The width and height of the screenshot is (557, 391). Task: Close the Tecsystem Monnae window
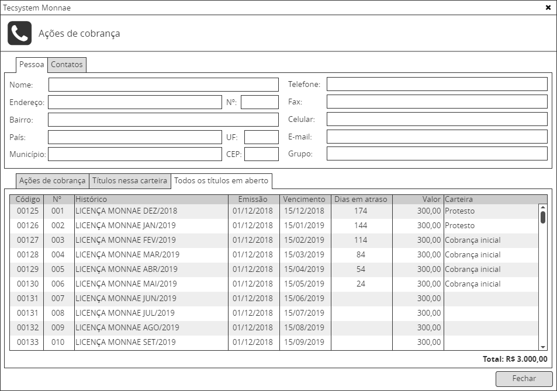(x=548, y=8)
